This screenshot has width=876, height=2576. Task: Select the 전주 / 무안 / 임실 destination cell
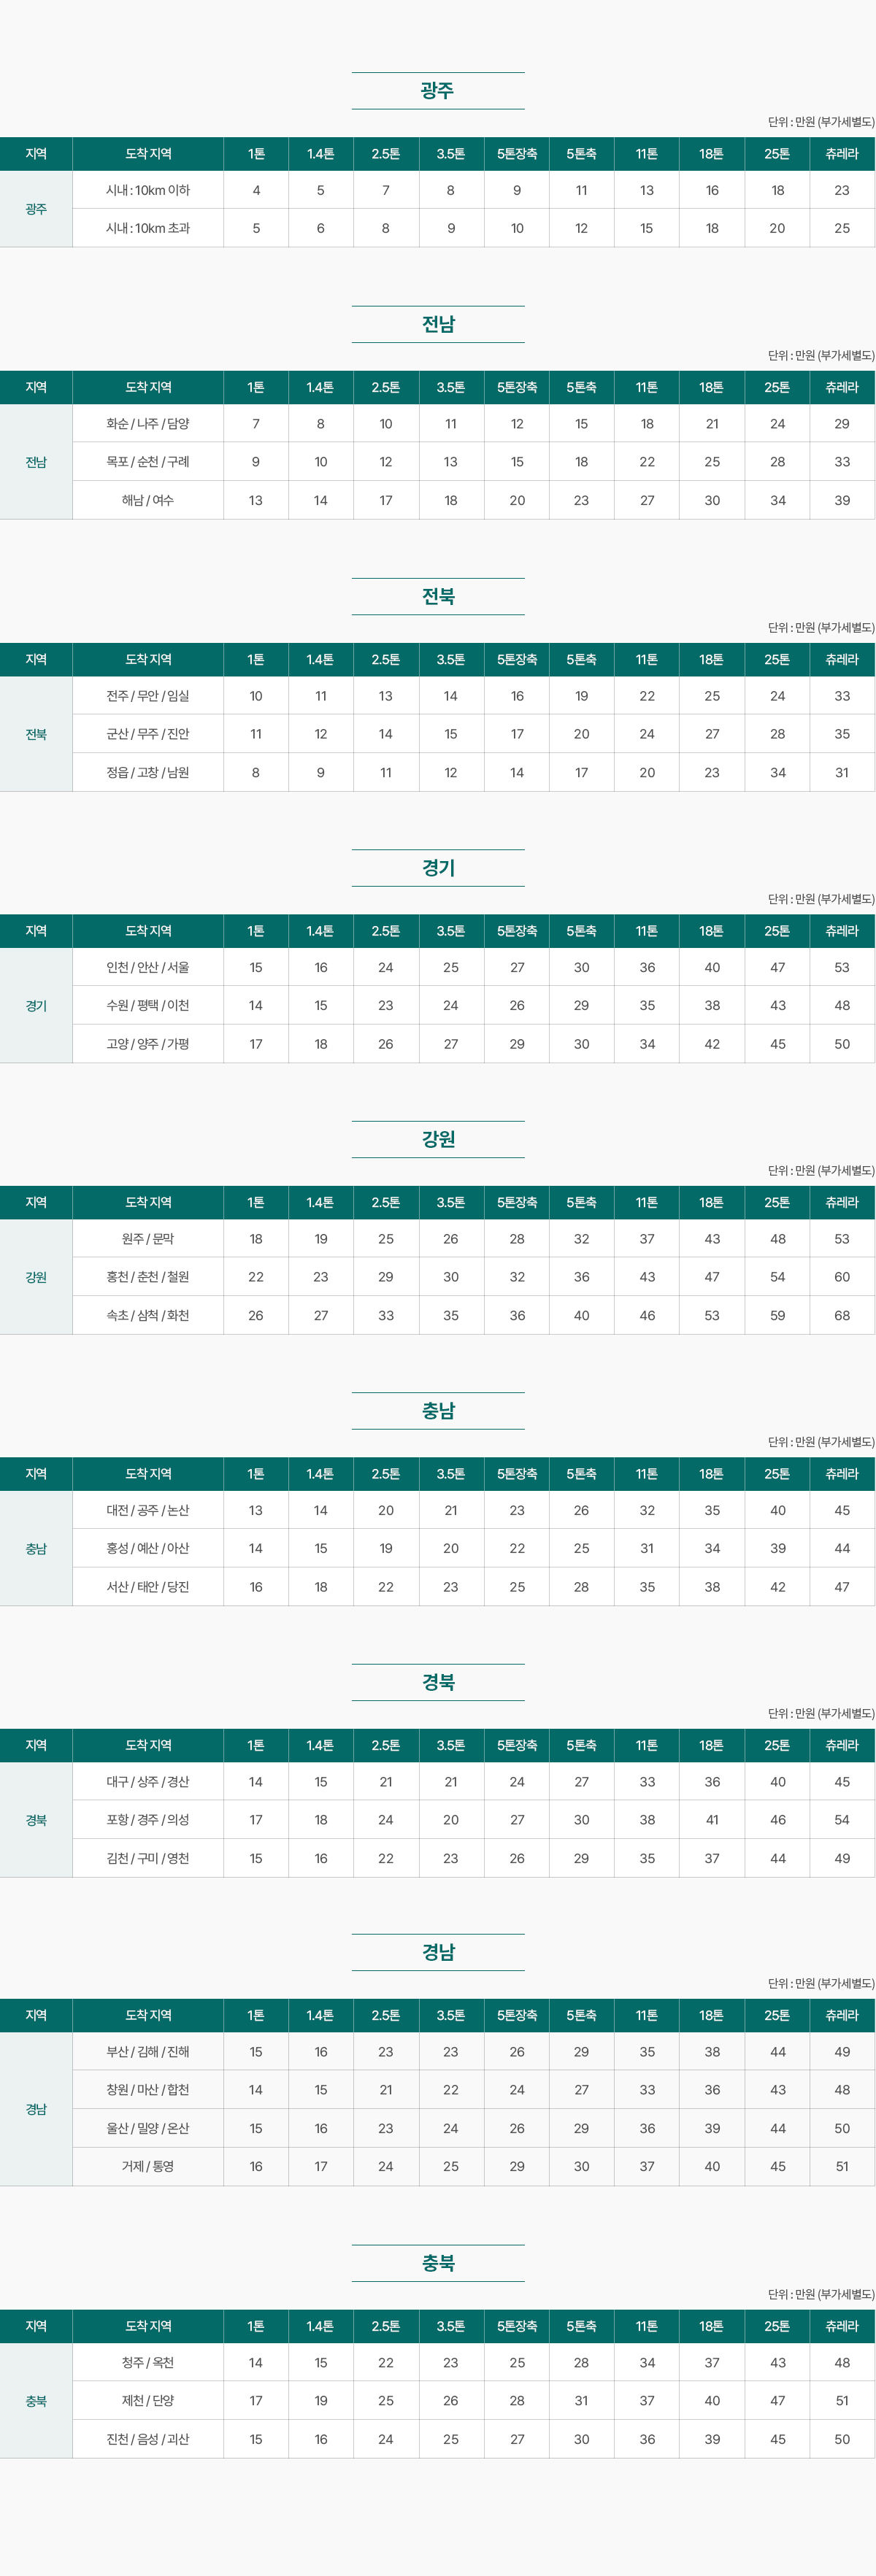pos(148,696)
